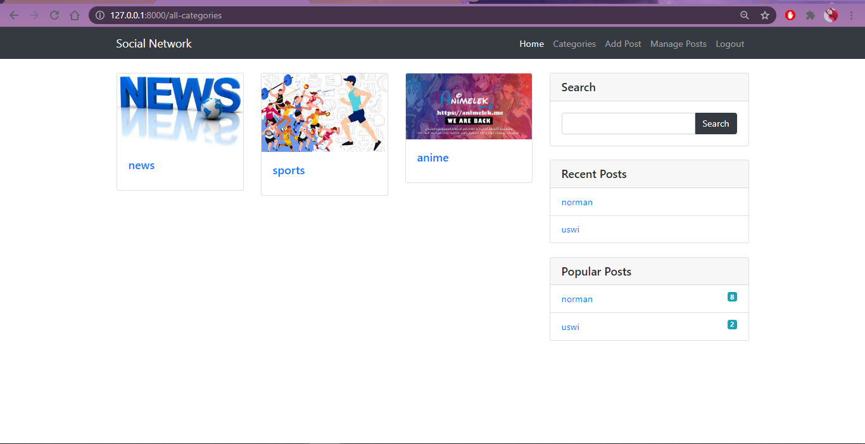Click the forward navigation arrow
Screen dimensions: 865x444
click(34, 15)
